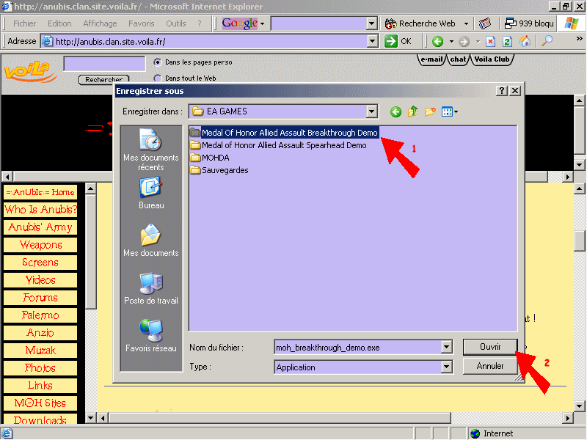Click the 939 bloqu popup blocker icon
Image resolution: width=587 pixels, height=440 pixels.
[x=510, y=23]
